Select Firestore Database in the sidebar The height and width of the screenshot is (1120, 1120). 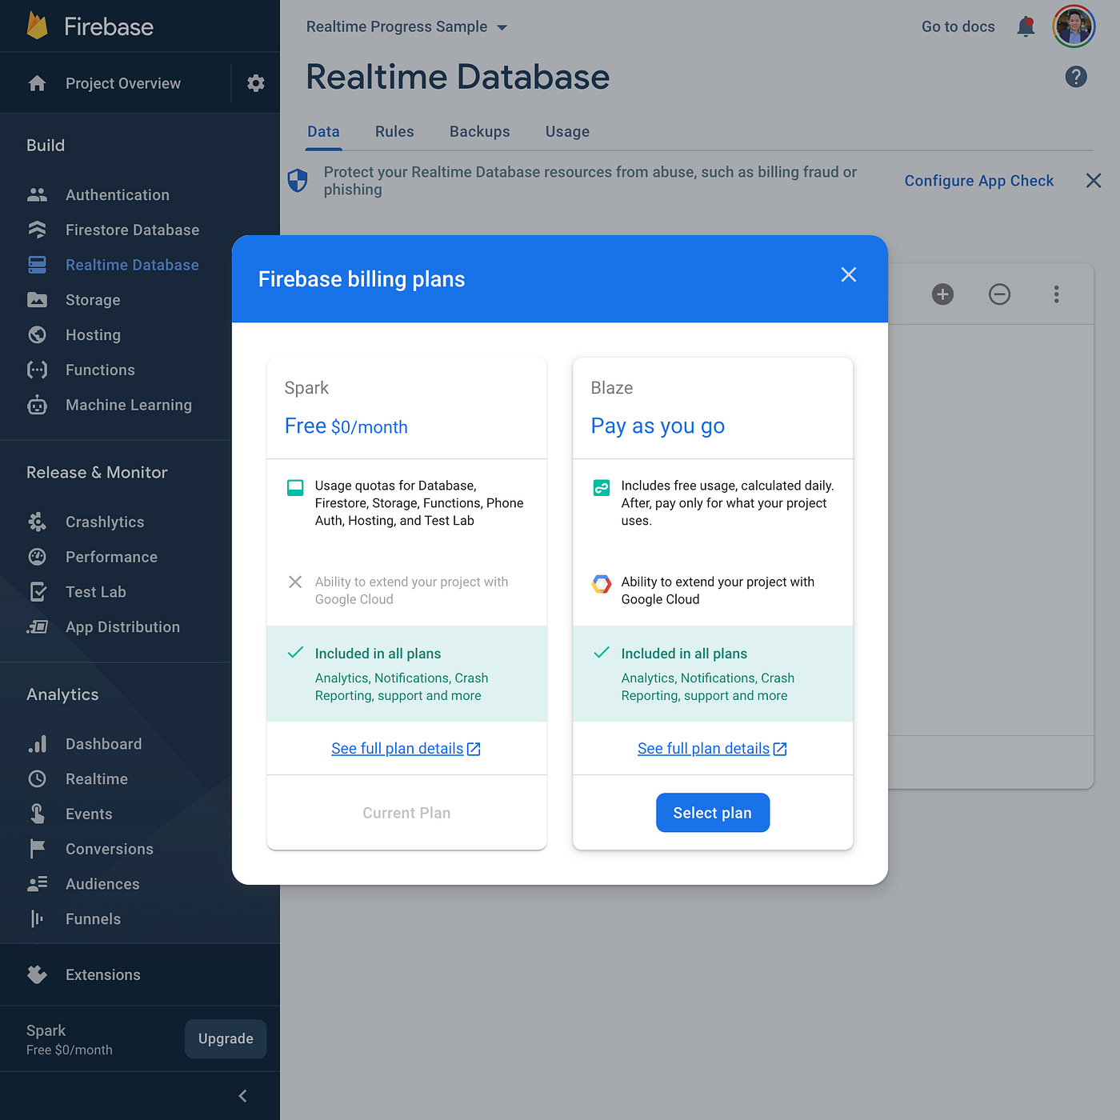[x=132, y=230]
